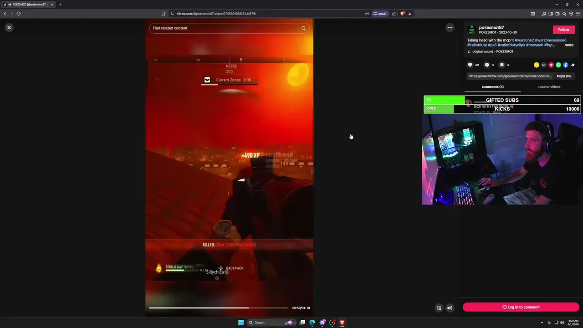583x328 pixels.
Task: Open the #ps5 hashtag
Action: pos(492,45)
